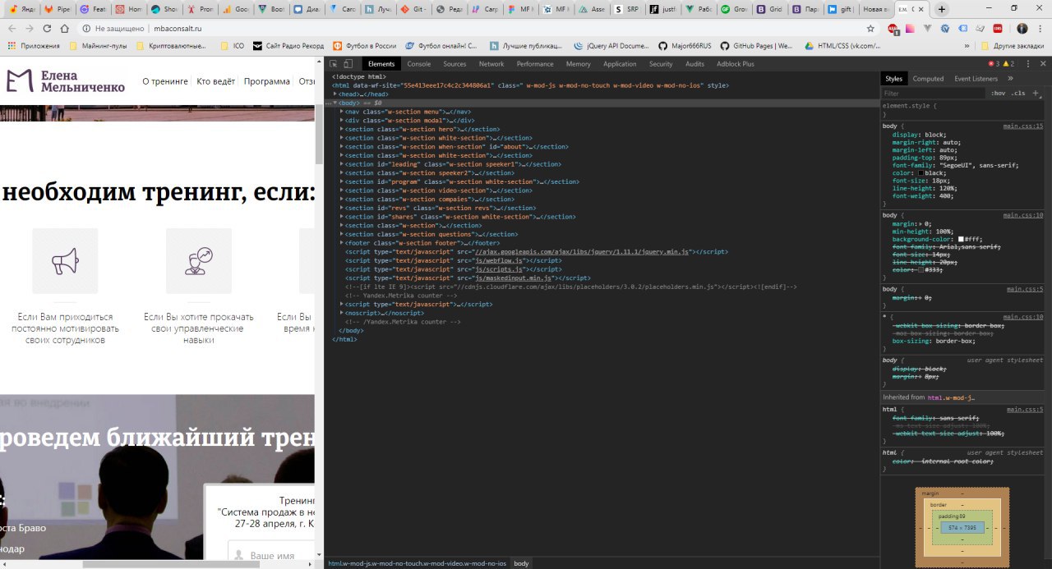
Task: Open the Major666RUS GitHub bookmark
Action: (x=685, y=46)
